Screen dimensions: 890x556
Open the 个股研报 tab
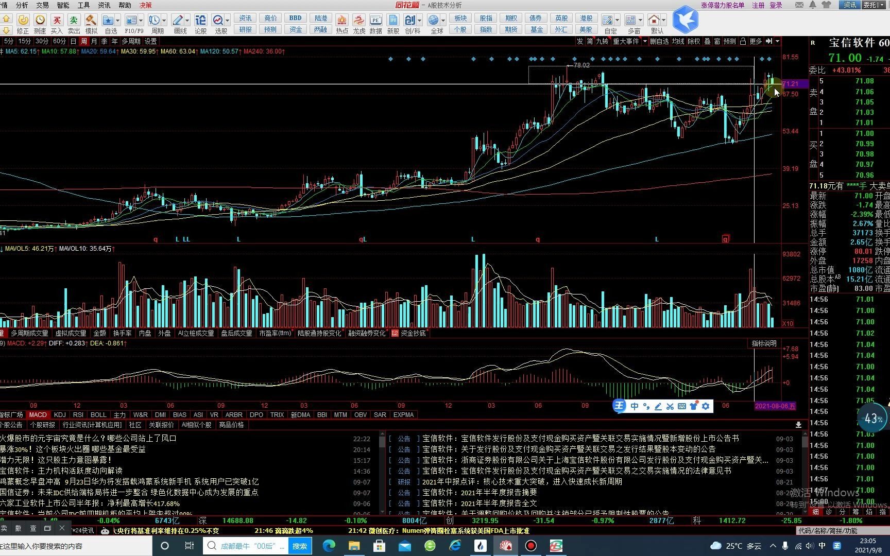[42, 425]
